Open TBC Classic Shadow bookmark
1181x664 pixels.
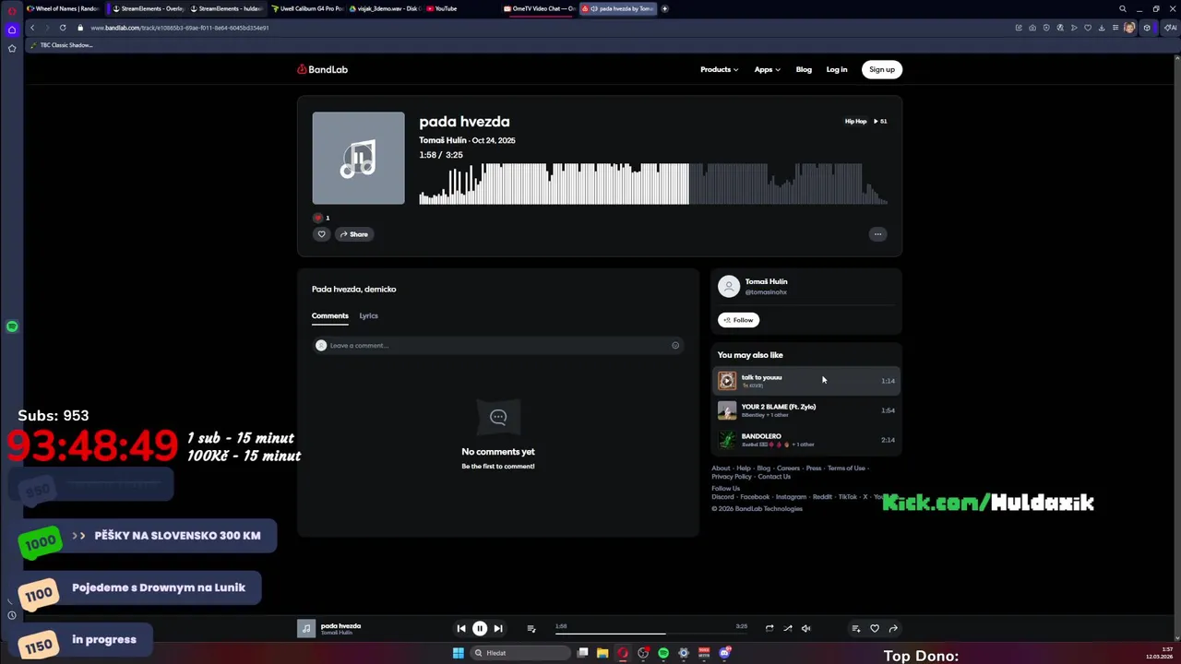tap(62, 45)
